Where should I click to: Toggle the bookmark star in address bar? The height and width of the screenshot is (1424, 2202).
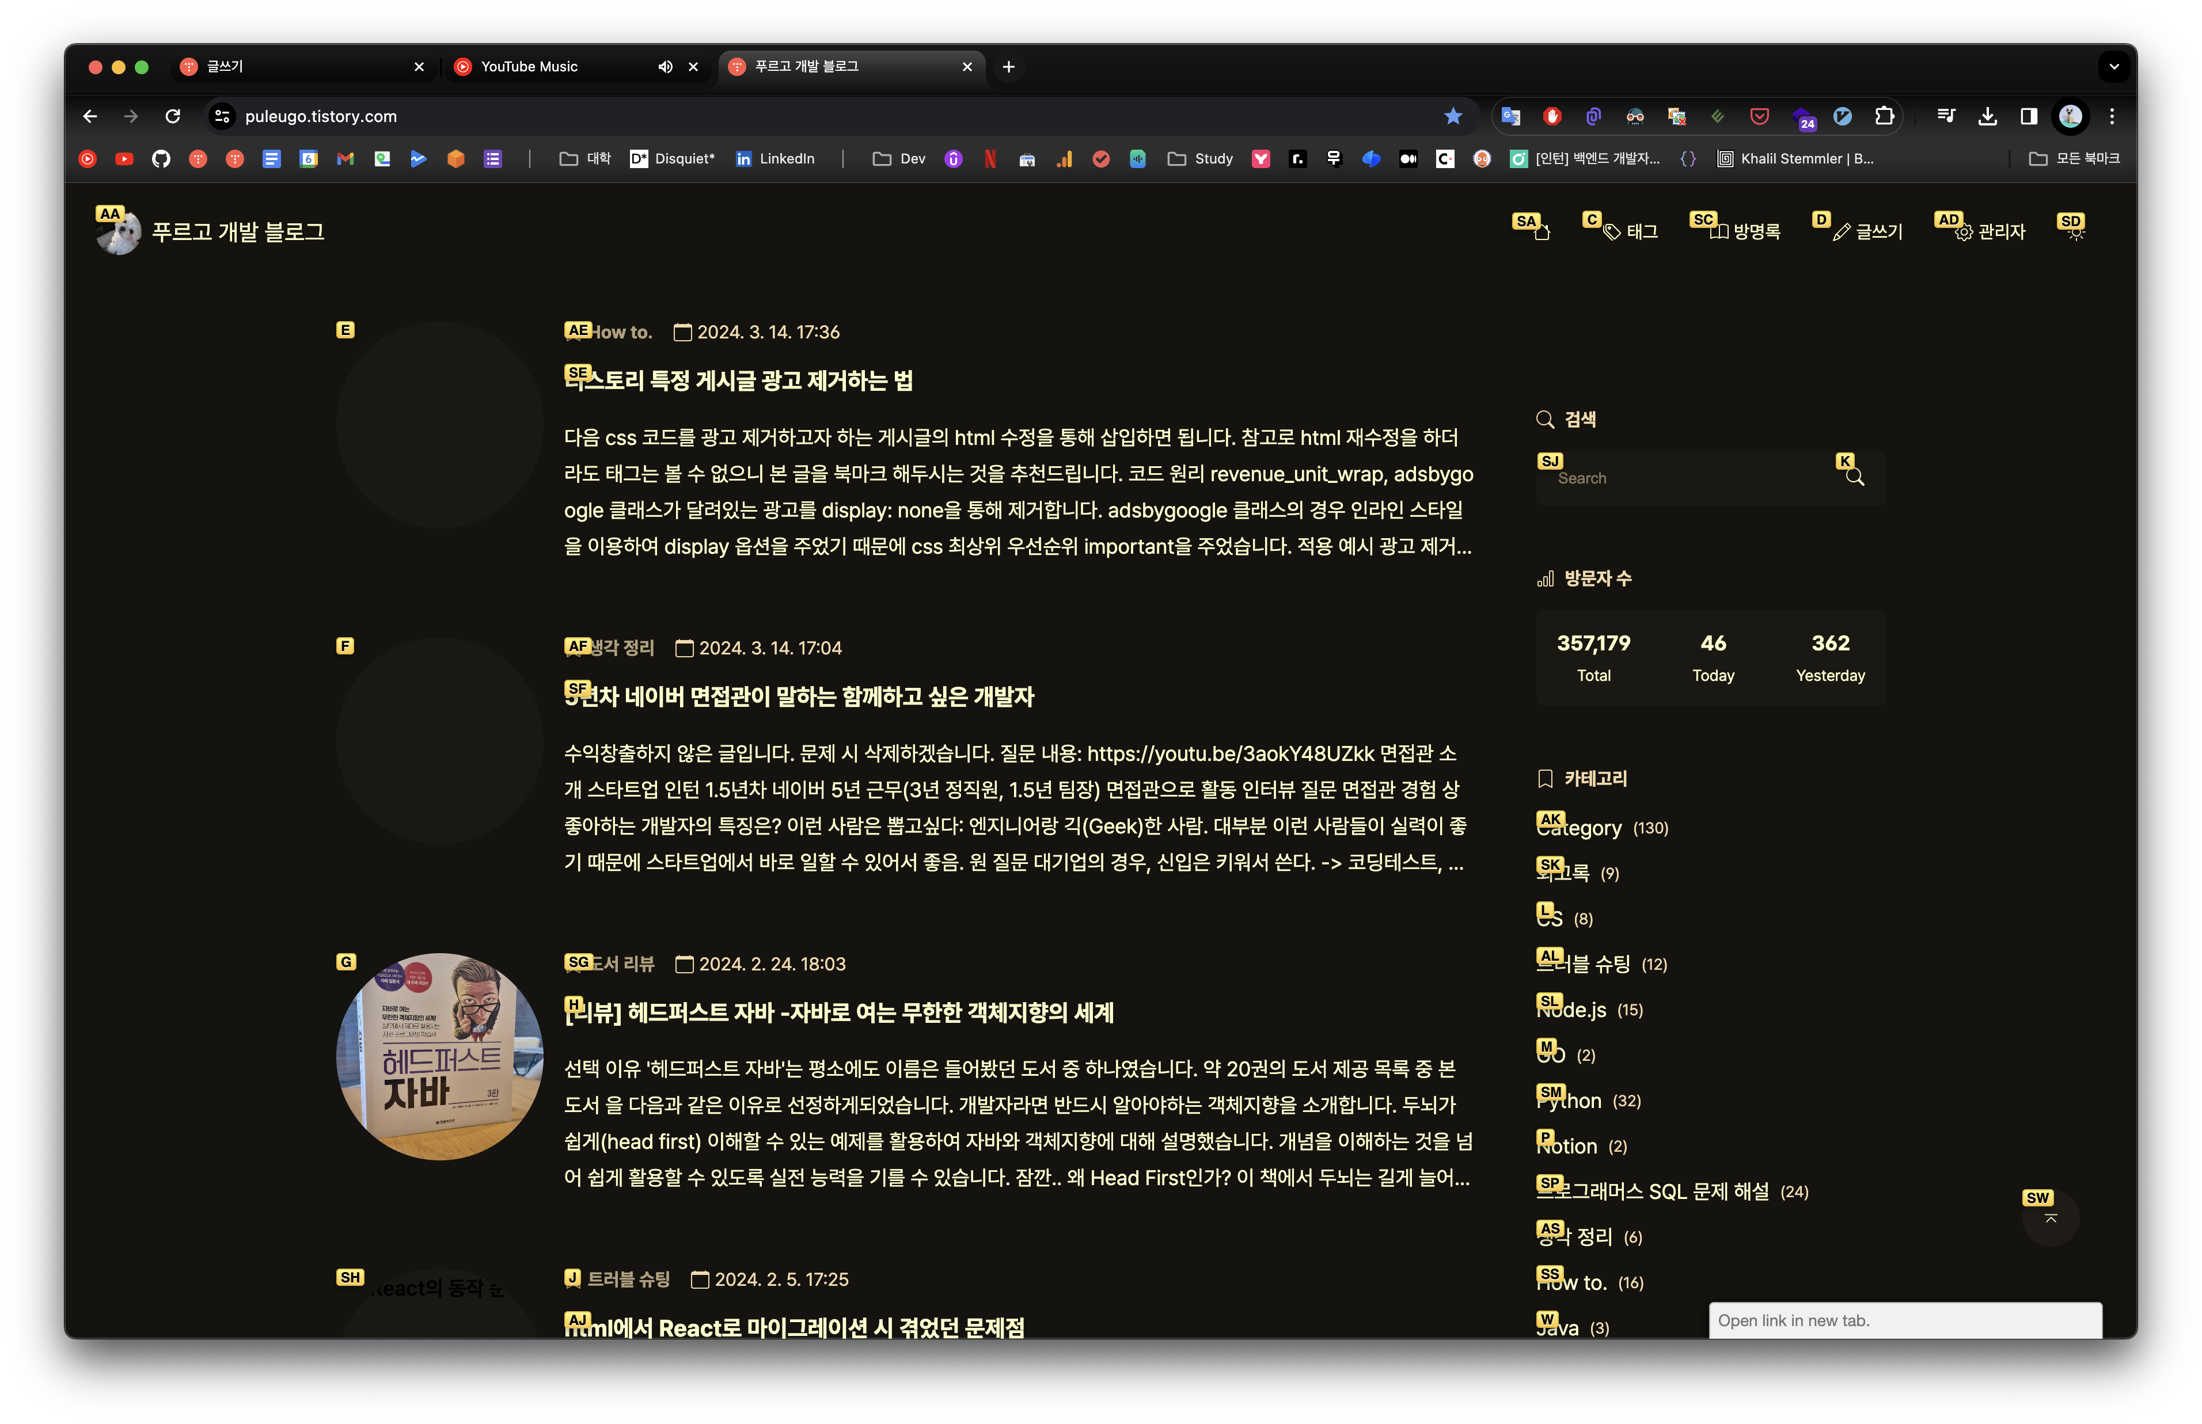pyautogui.click(x=1453, y=116)
